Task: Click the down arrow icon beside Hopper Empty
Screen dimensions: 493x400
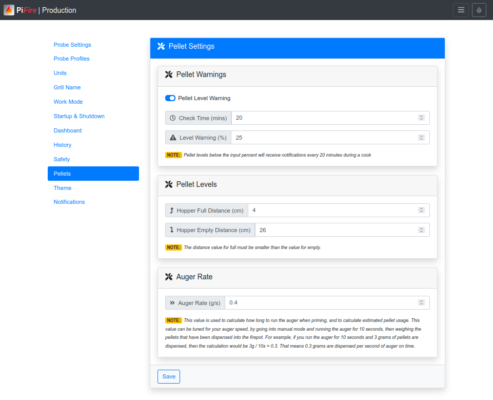Action: (172, 230)
